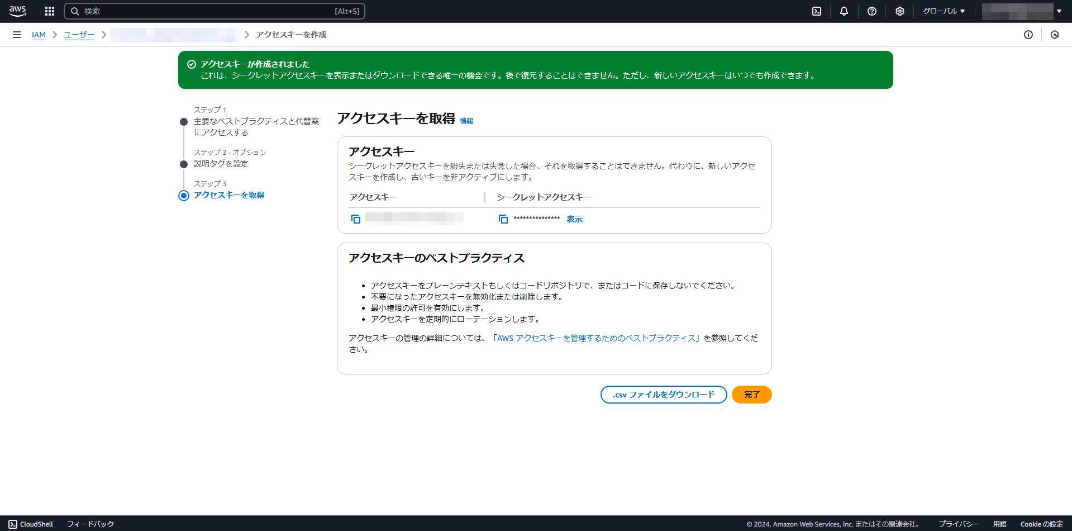
Task: Focus the 検索 search field
Action: point(215,11)
